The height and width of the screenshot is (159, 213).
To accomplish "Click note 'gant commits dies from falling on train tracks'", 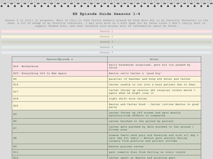I will pyautogui.click(x=154, y=152).
